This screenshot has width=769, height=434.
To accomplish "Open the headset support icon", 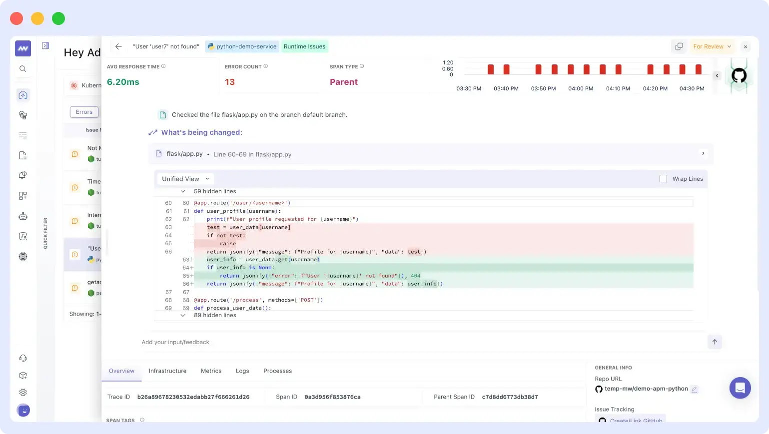I will 23,358.
